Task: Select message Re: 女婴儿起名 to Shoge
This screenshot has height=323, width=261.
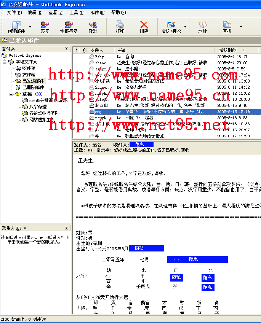Action: pyautogui.click(x=167, y=87)
